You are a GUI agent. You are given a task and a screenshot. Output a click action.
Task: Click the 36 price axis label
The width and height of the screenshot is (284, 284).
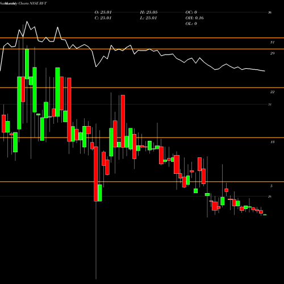point(270,12)
